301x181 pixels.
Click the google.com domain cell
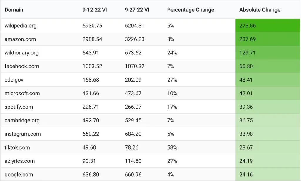[x=19, y=175]
